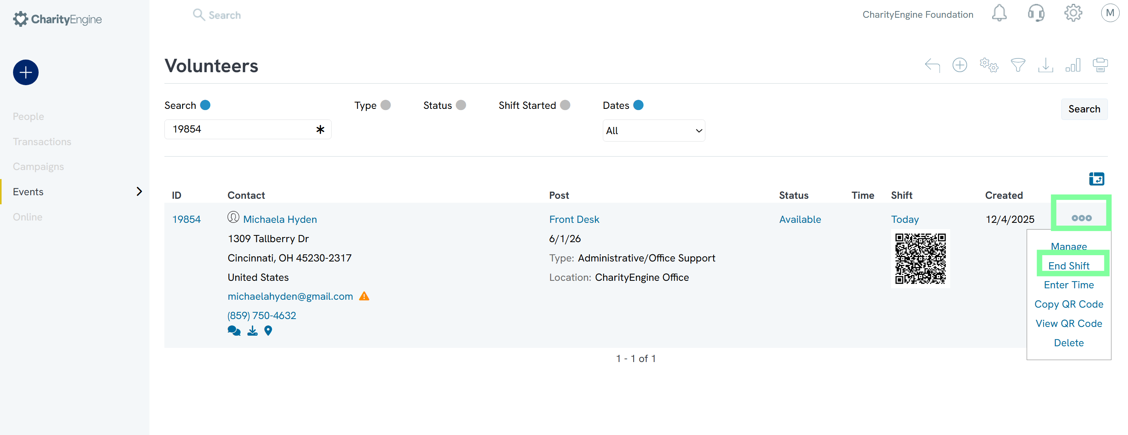
Task: Click the blue calendar view icon
Action: click(x=1096, y=179)
